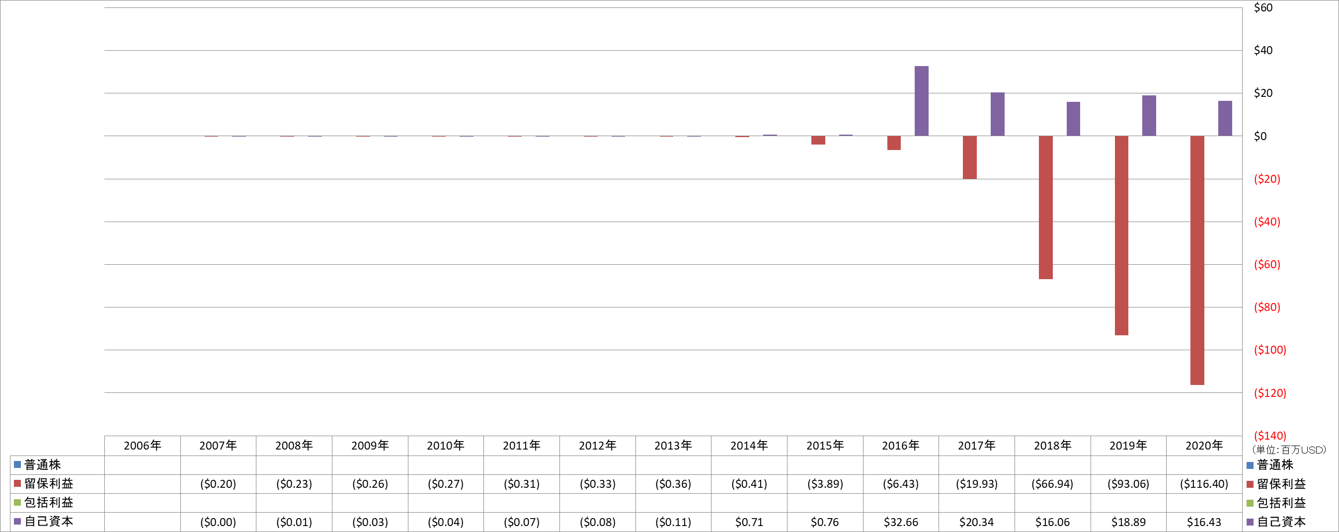1339x532 pixels.
Task: Click the purple 2017 equity bar
Action: tap(998, 114)
